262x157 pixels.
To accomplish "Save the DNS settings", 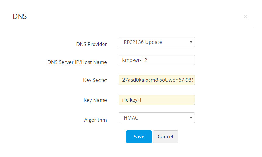I will pos(139,137).
